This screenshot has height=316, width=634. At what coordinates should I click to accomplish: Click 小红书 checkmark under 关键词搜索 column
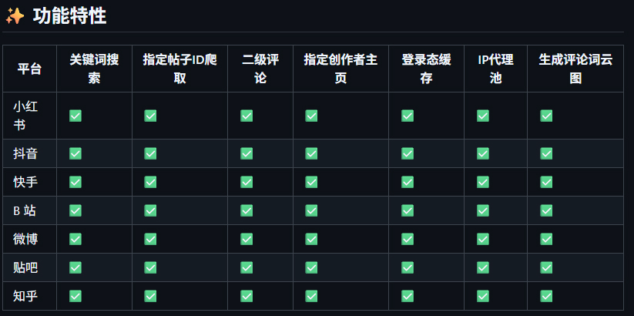point(75,116)
